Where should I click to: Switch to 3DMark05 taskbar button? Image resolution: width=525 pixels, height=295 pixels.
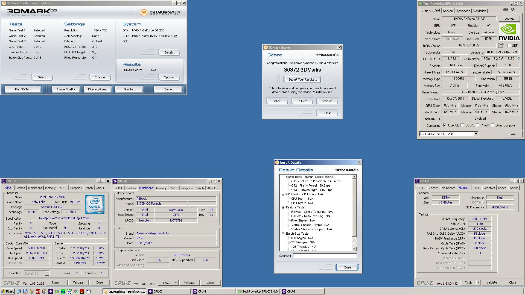pyautogui.click(x=124, y=291)
